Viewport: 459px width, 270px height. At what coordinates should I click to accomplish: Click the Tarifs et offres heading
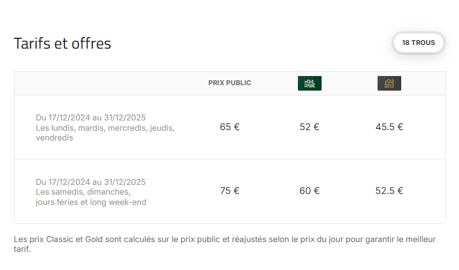pyautogui.click(x=63, y=43)
